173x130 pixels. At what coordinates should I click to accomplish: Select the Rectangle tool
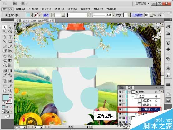(x=10, y=42)
